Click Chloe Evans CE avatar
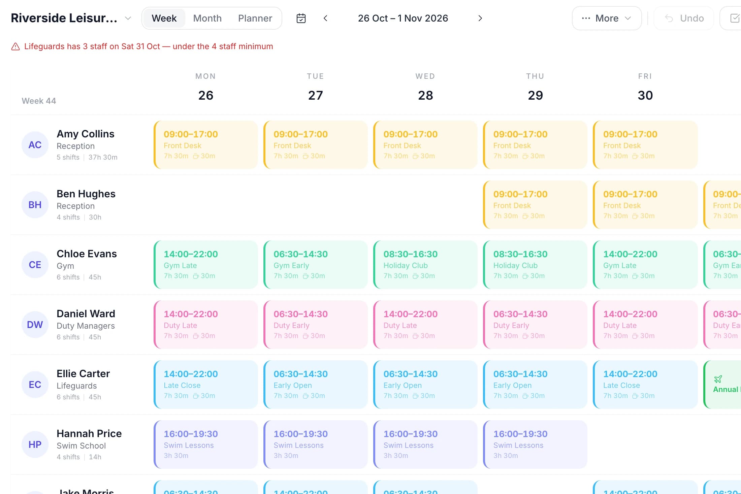This screenshot has width=741, height=494. (x=35, y=265)
